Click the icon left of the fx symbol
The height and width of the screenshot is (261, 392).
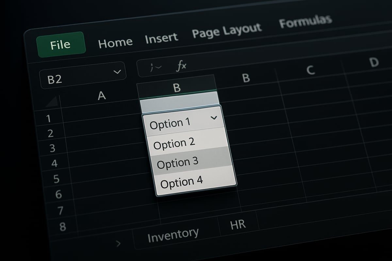(156, 66)
